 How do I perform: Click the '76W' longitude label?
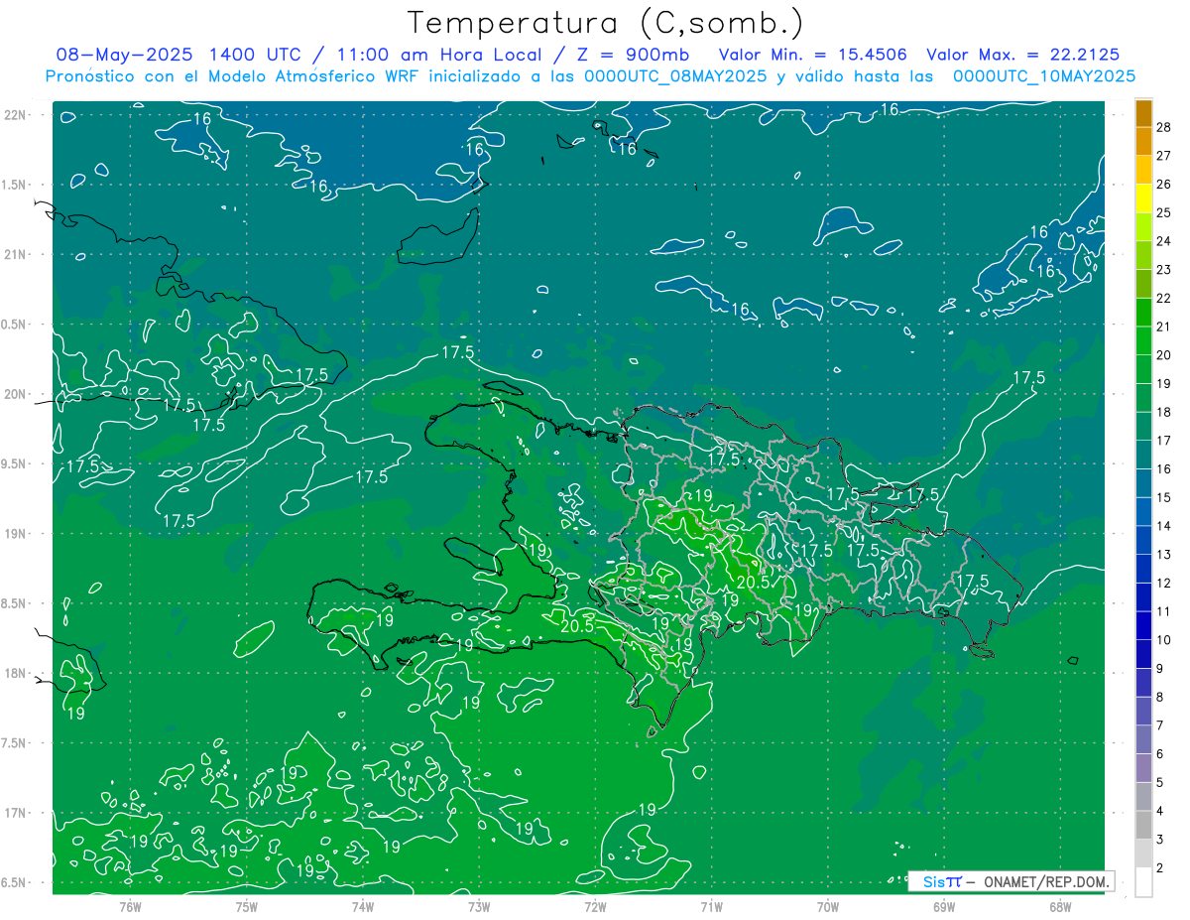[x=130, y=906]
